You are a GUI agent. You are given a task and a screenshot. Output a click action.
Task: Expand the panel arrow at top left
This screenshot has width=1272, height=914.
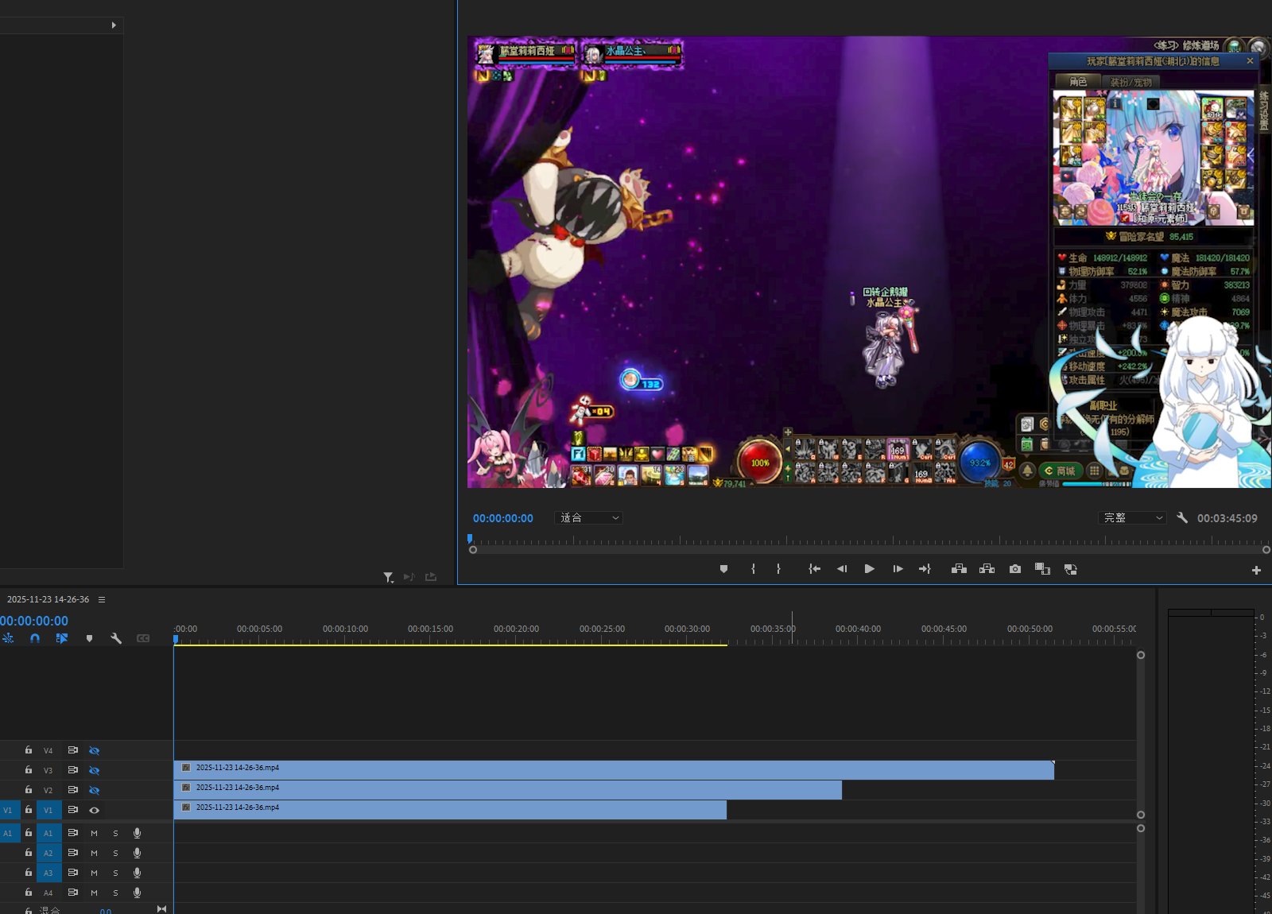click(114, 25)
